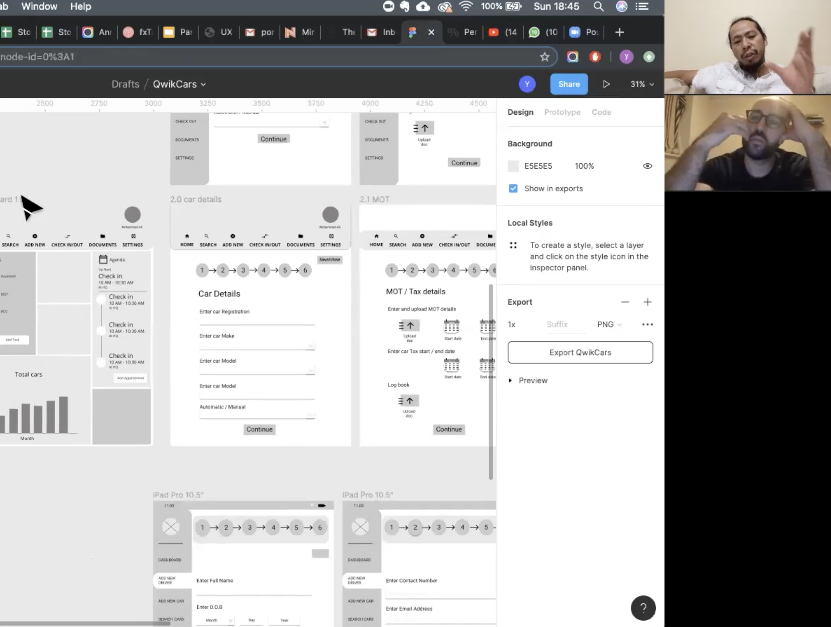Uncheck Show in exports checkbox
This screenshot has width=831, height=627.
(x=513, y=189)
